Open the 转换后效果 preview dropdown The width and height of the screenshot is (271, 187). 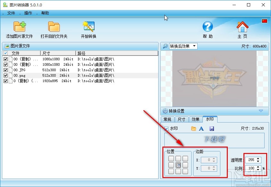coord(194,46)
